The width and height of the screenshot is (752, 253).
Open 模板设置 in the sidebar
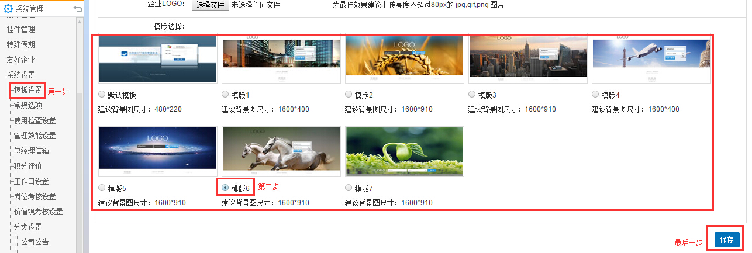point(28,90)
